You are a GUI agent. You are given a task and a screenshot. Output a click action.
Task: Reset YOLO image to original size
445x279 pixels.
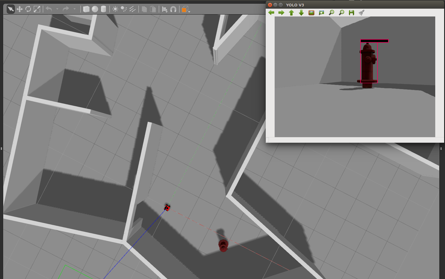(311, 13)
